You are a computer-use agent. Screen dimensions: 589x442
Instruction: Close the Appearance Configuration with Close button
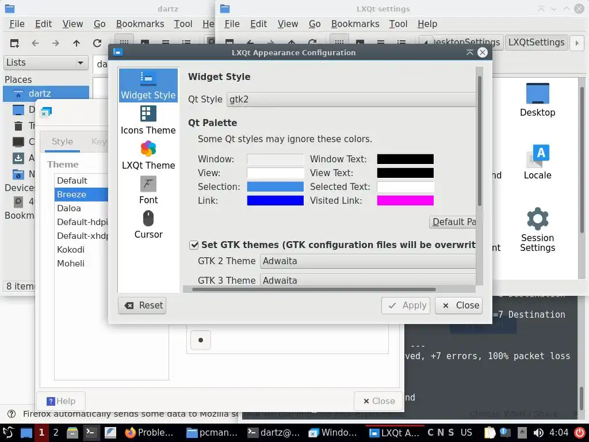click(x=458, y=306)
